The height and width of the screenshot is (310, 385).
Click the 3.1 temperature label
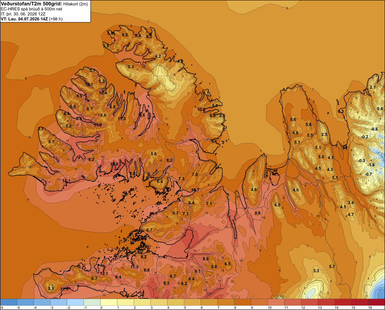click(x=50, y=288)
